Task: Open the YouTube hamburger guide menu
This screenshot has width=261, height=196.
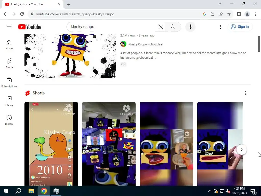Action: 9,27
